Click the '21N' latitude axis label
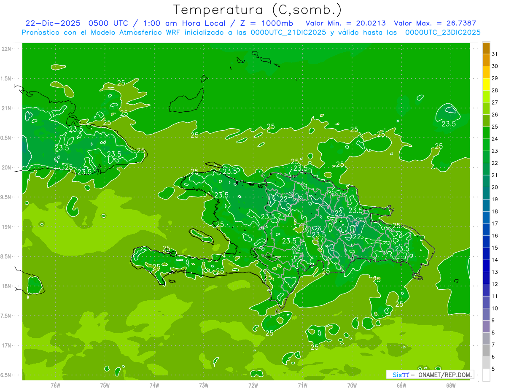This screenshot has height=391, width=506. point(7,108)
